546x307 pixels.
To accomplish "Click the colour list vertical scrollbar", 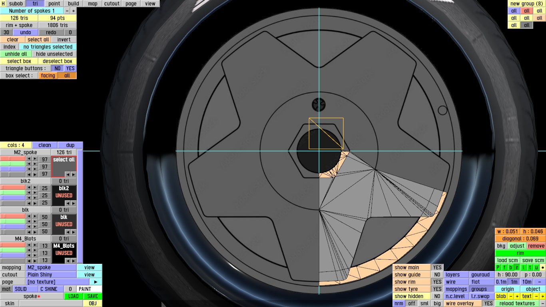I will 80,206.
